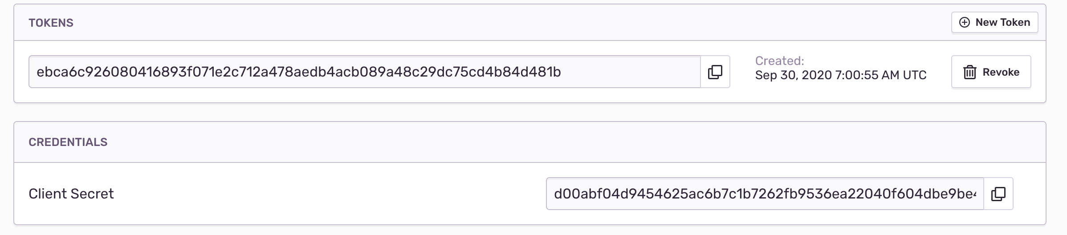Click the plus circle icon on New Token
This screenshot has height=235, width=1067.
(965, 22)
